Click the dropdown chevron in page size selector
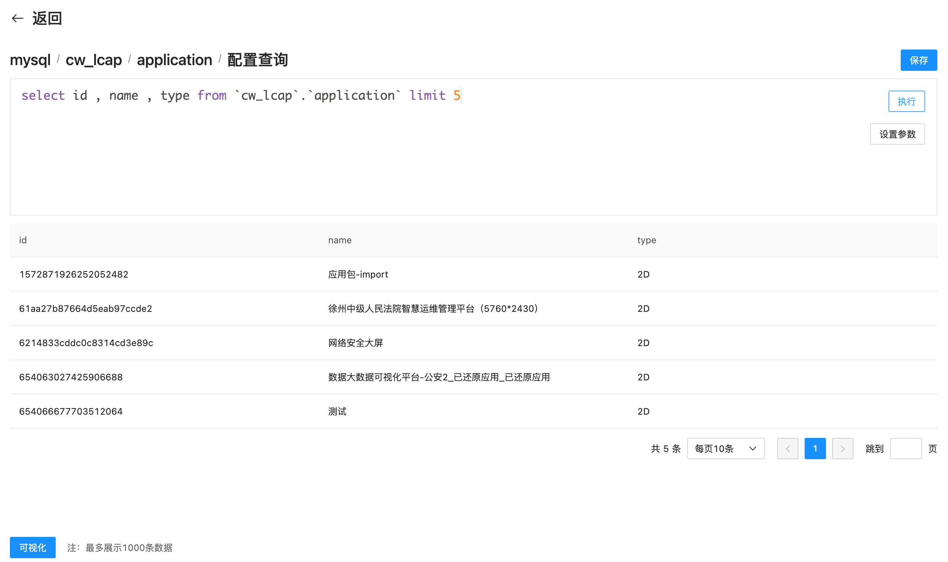 752,449
